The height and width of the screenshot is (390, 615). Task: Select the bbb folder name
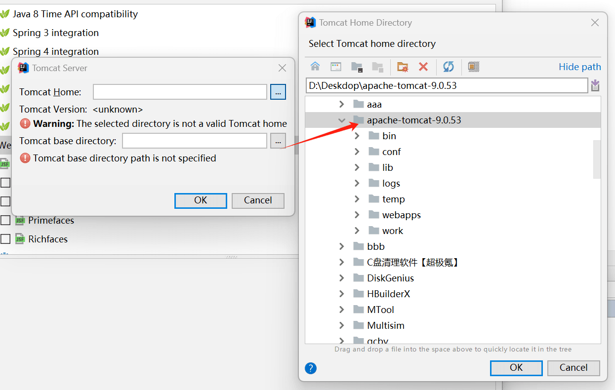click(376, 246)
